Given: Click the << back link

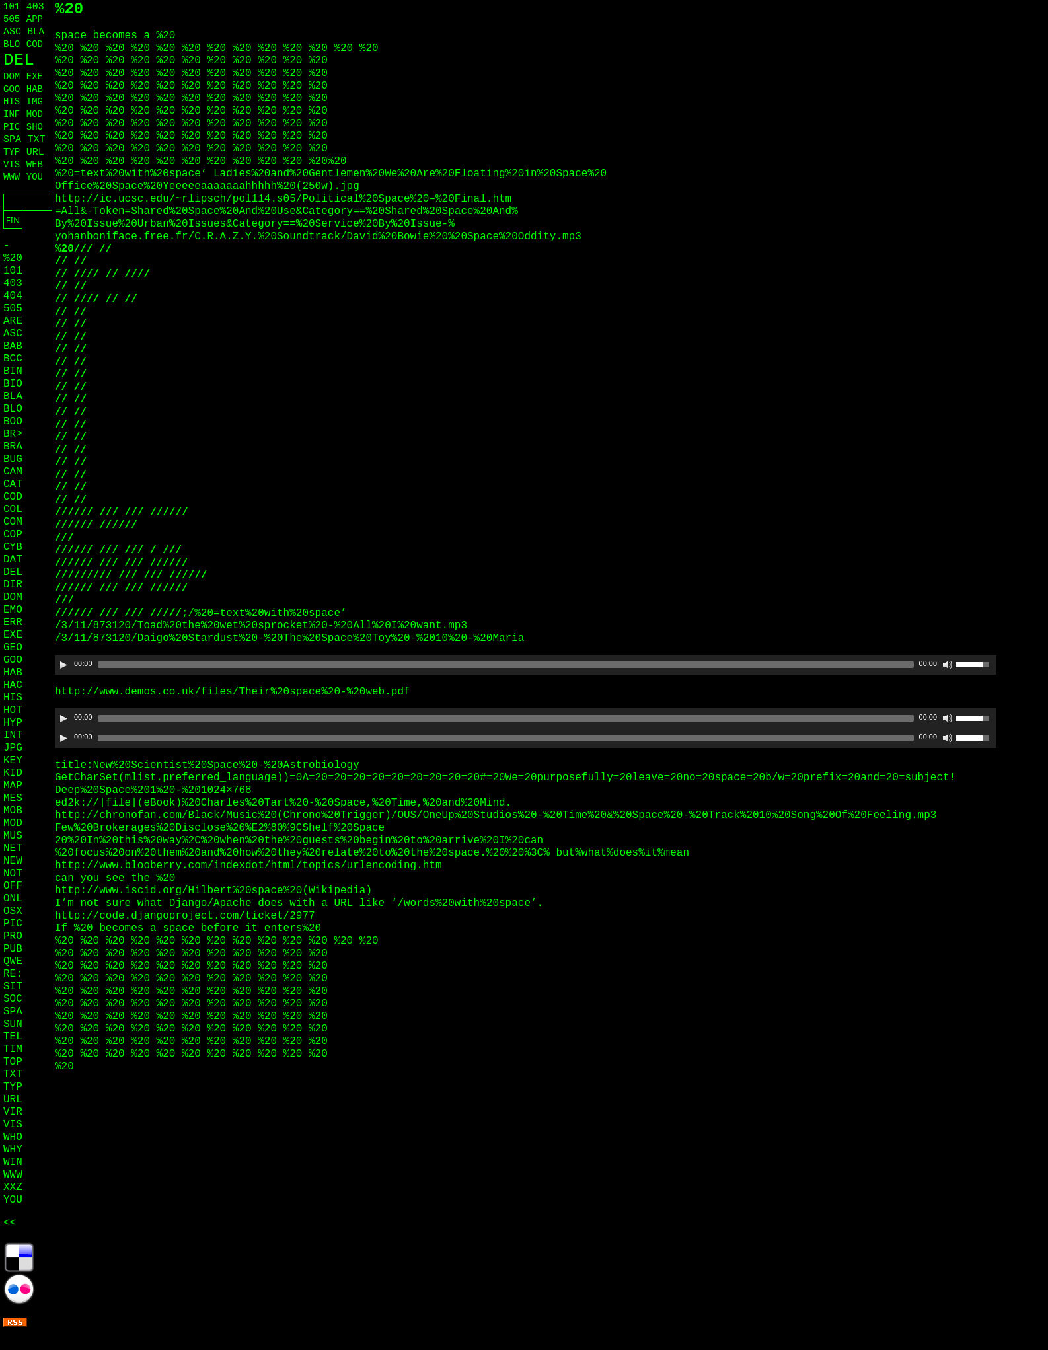Looking at the screenshot, I should [x=9, y=1223].
